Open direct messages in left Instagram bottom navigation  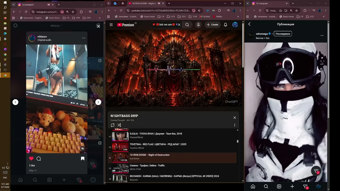(x=79, y=180)
